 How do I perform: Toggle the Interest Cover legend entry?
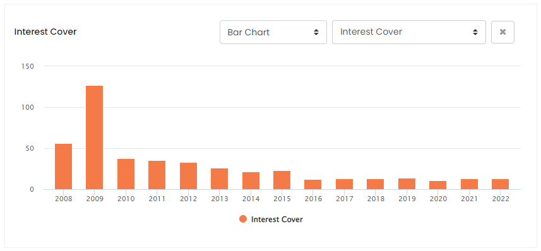click(271, 219)
